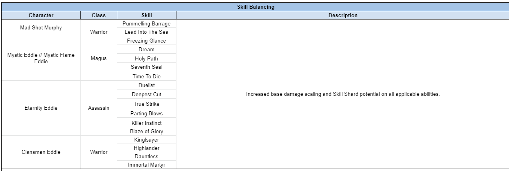Viewport: 509px width, 171px height.
Task: Click the Mystic Eddie character cell
Action: pyautogui.click(x=41, y=58)
